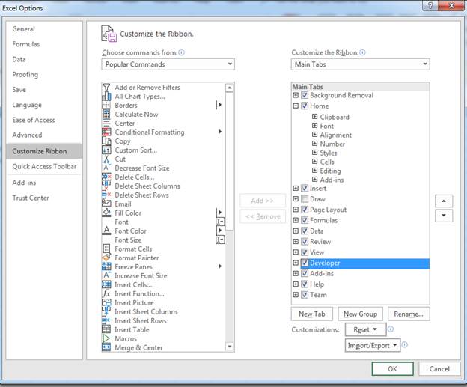Select the Insert Picture icon

tap(106, 302)
